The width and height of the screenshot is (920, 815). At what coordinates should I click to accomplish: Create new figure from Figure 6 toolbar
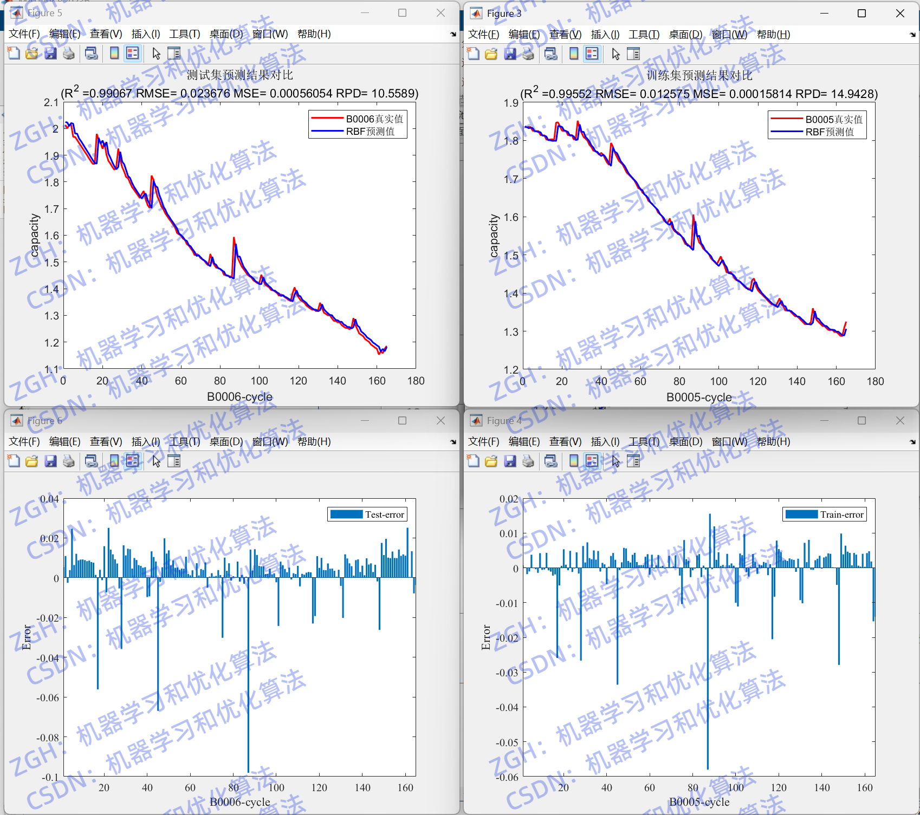(14, 461)
